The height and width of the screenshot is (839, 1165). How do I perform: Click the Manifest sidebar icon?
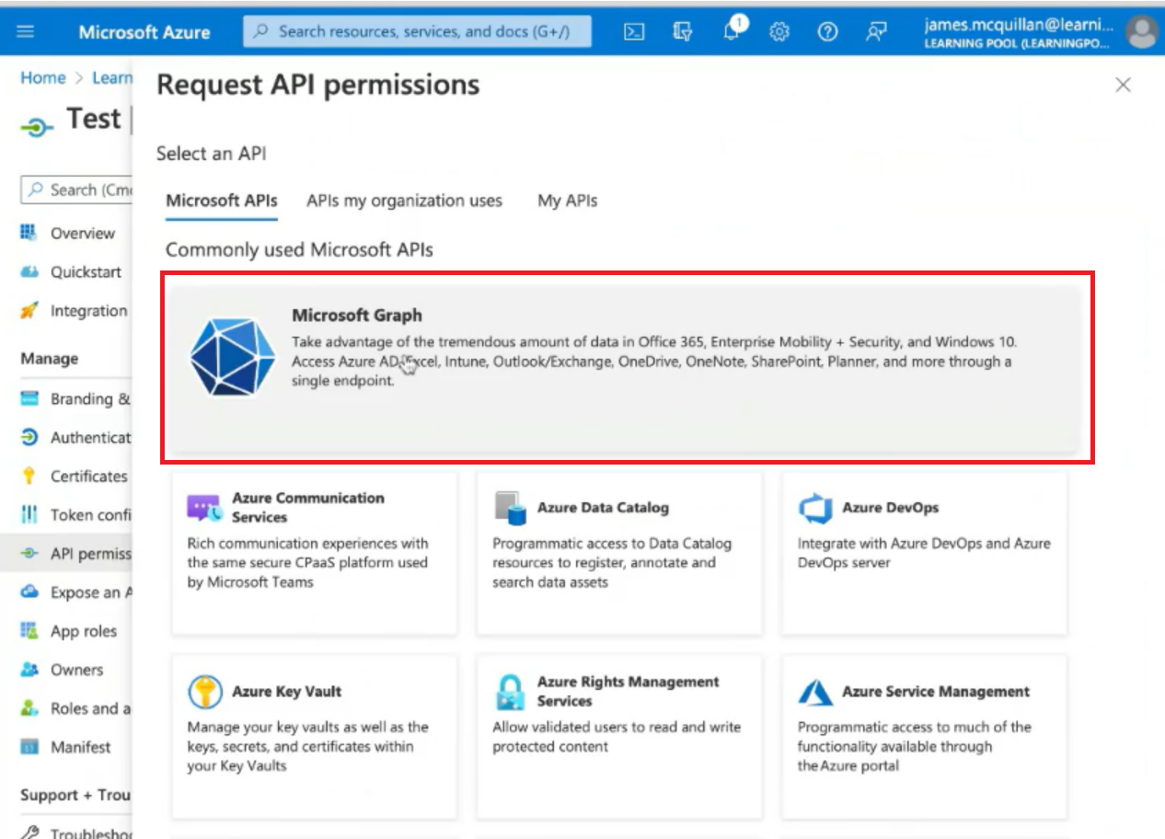[x=29, y=746]
